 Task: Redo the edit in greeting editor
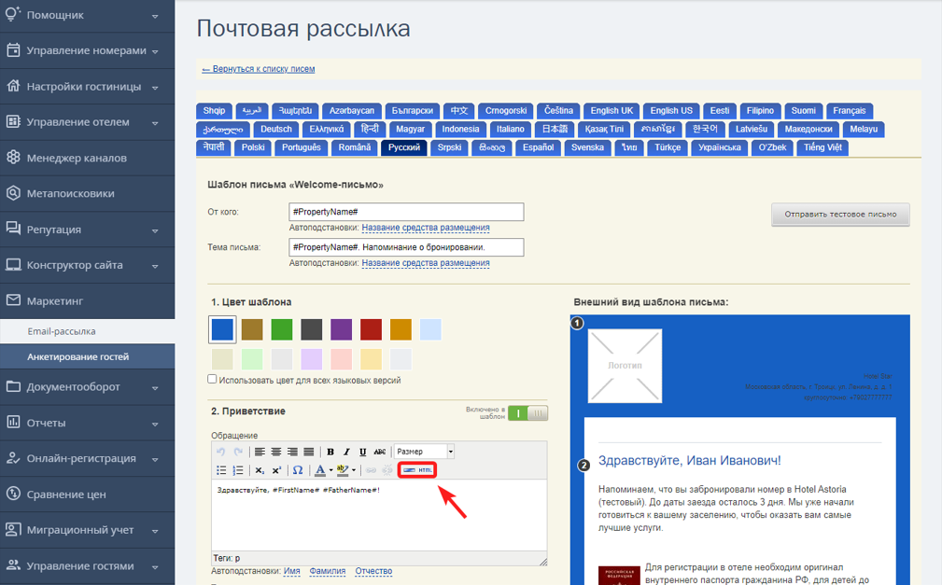click(238, 452)
